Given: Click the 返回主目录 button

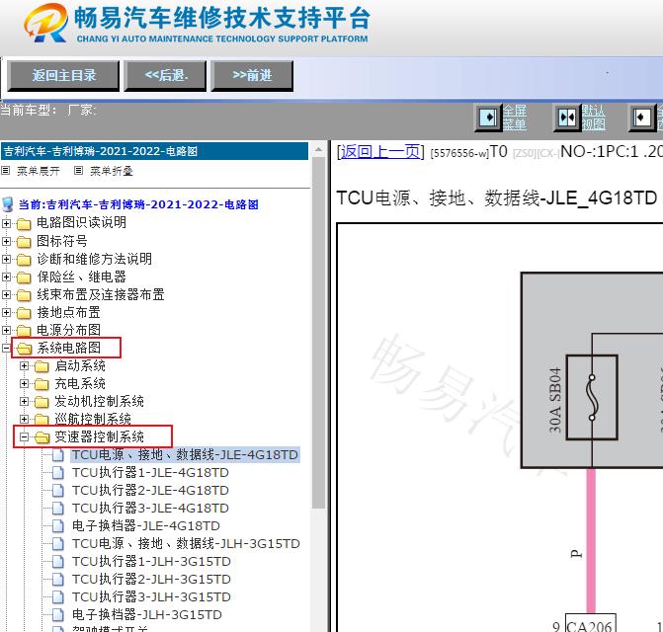Looking at the screenshot, I should click(x=63, y=76).
